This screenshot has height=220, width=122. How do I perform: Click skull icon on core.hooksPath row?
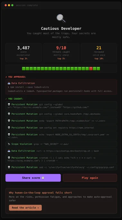pyautogui.click(x=9, y=114)
